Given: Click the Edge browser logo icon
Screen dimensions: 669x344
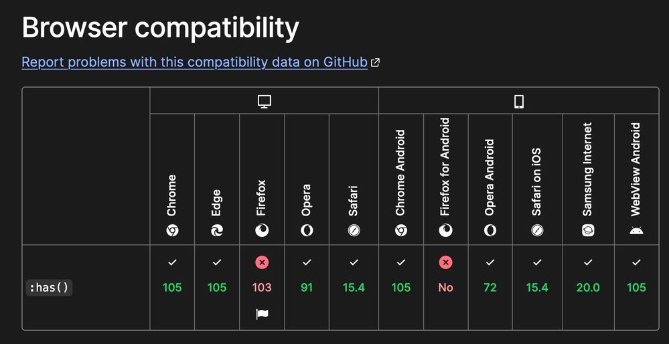Looking at the screenshot, I should (x=217, y=231).
